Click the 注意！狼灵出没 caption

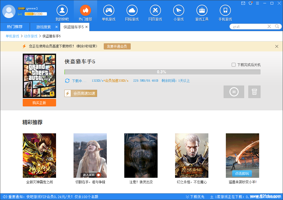[x=141, y=182]
